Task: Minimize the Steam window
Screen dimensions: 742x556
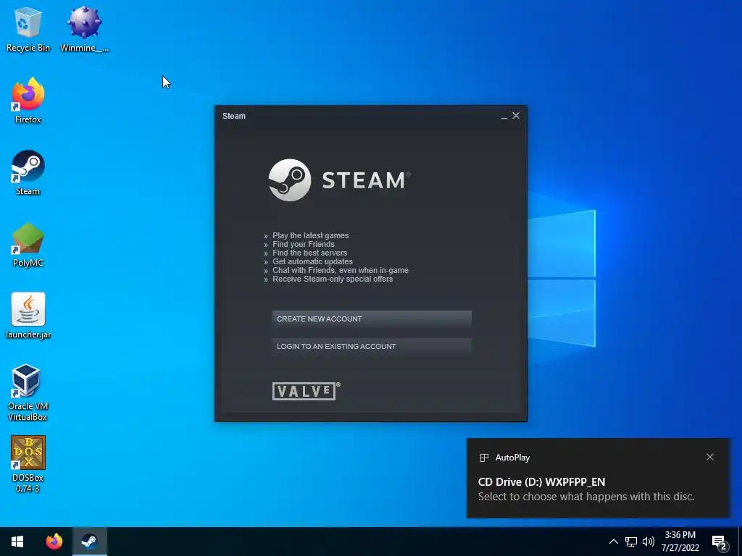Action: [x=504, y=116]
